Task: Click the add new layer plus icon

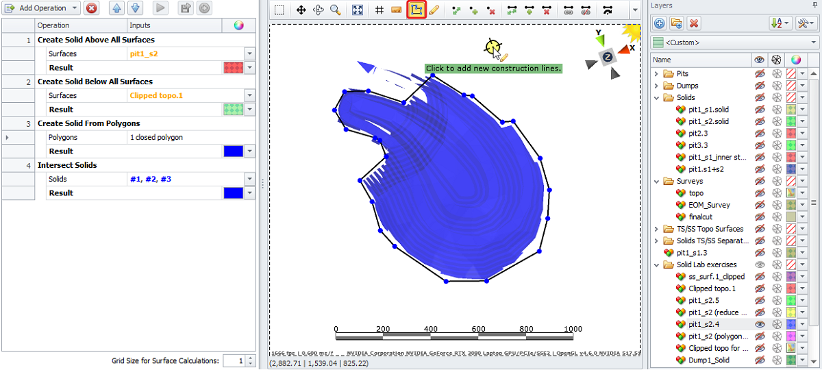Action: [659, 23]
